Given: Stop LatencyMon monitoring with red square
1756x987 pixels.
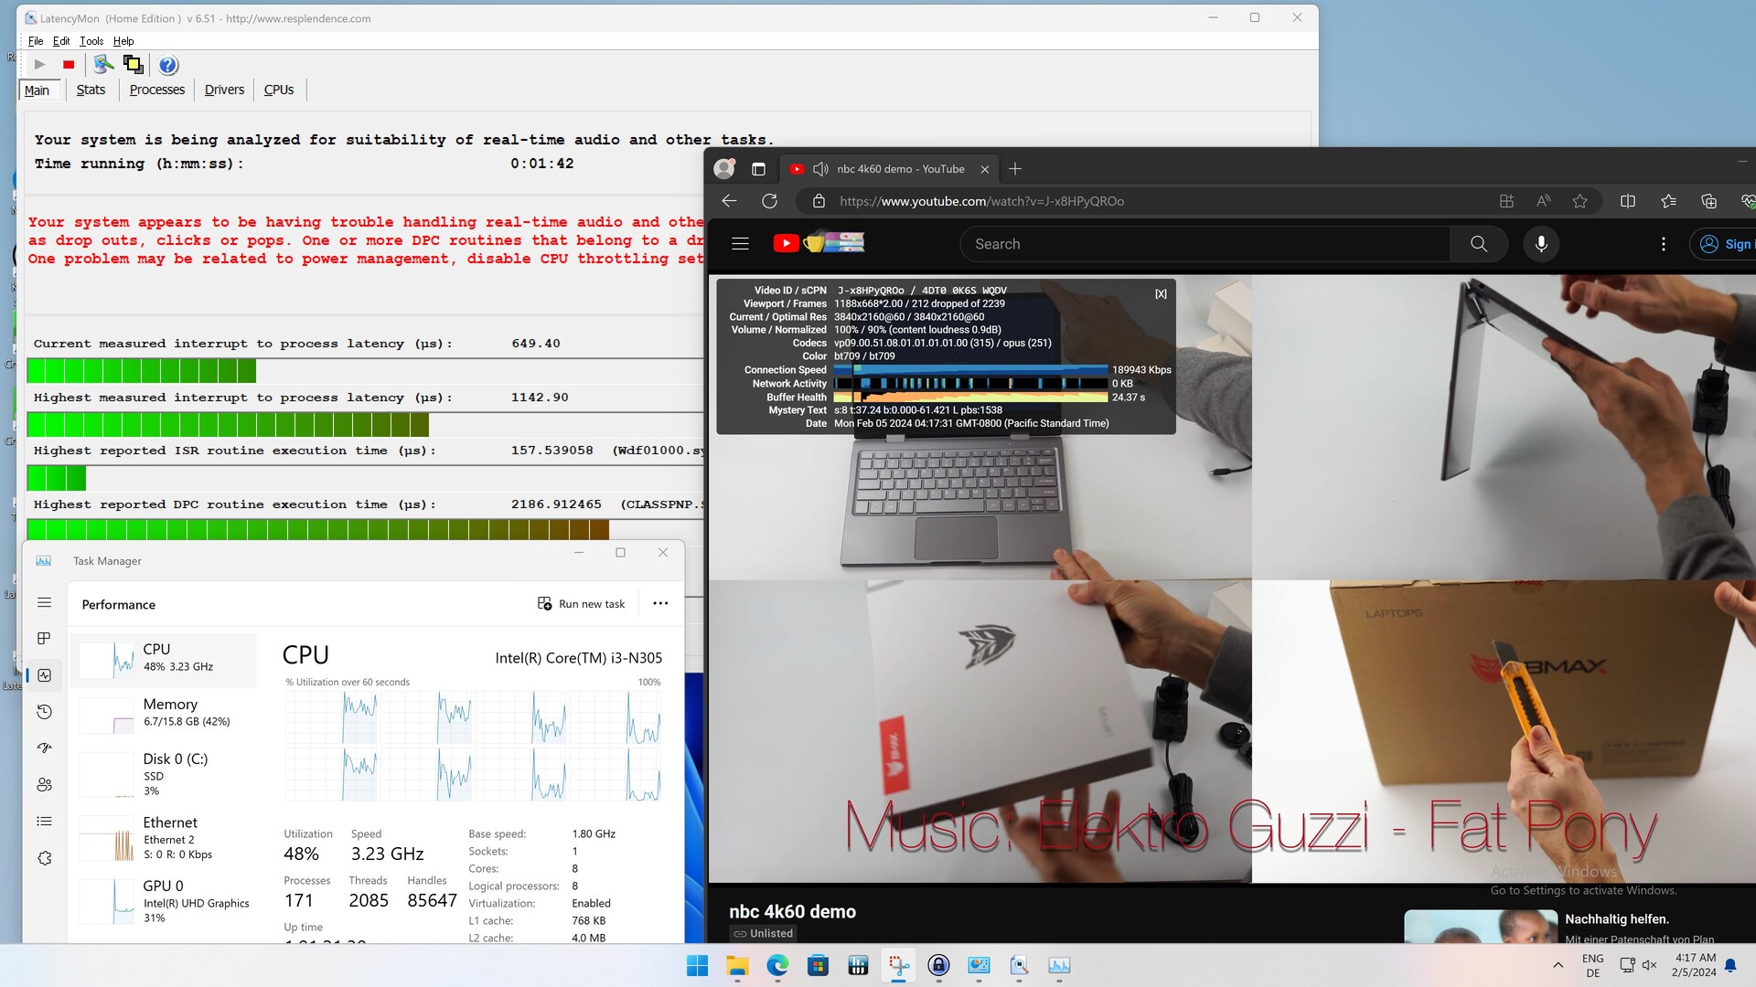Looking at the screenshot, I should click(69, 64).
